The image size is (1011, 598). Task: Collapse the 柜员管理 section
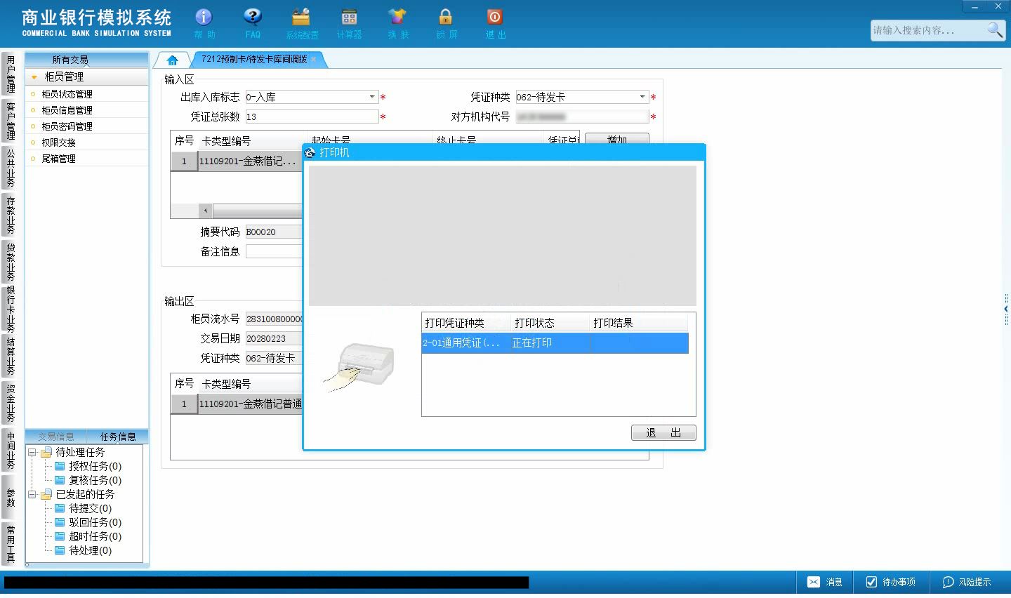coord(34,77)
